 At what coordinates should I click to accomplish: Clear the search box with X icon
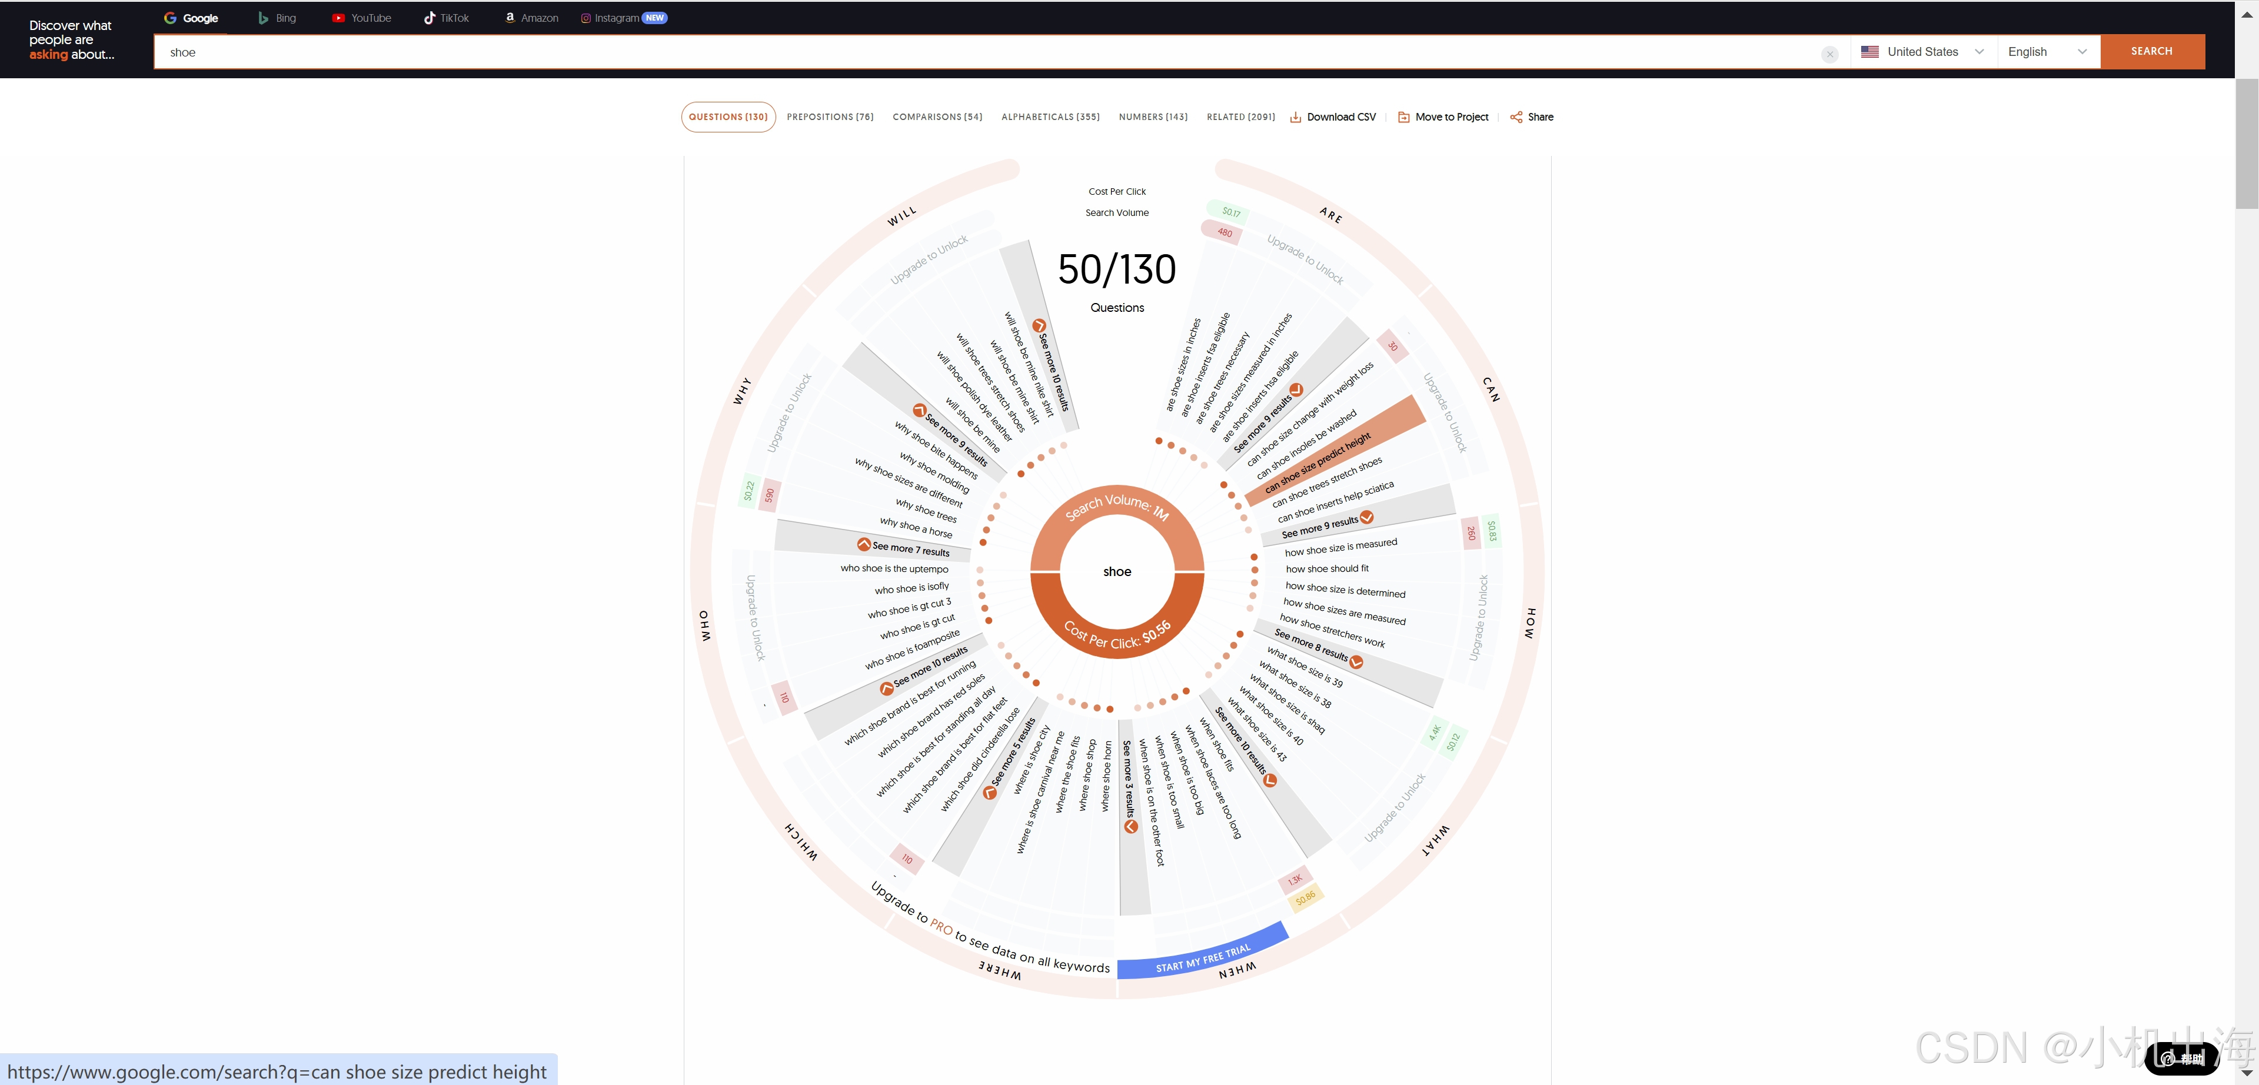[x=1829, y=54]
